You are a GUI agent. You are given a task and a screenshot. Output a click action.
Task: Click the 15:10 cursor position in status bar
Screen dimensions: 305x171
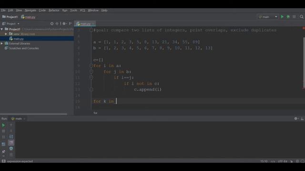point(264,161)
